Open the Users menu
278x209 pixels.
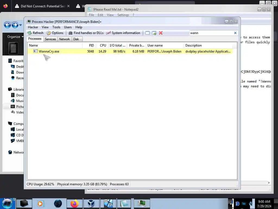(68, 27)
